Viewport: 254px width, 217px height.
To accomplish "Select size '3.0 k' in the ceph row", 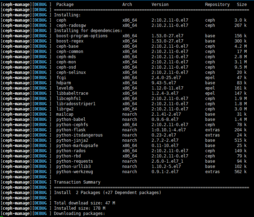I will [x=240, y=20].
